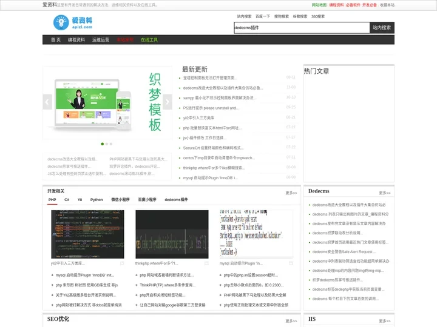Switch to the 微信小程序 tab
Viewport: 437px width, 327px height.
pyautogui.click(x=120, y=200)
